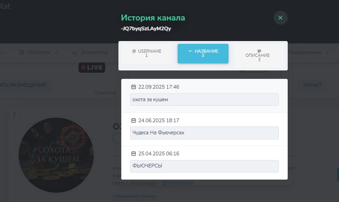Click the 'охота за кушем' name field

click(204, 100)
